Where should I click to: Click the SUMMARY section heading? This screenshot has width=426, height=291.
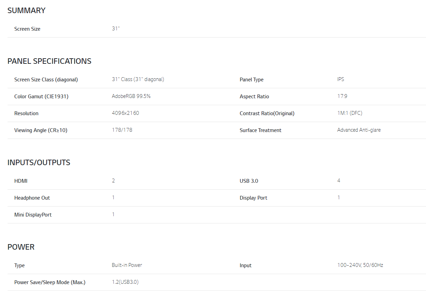click(27, 11)
